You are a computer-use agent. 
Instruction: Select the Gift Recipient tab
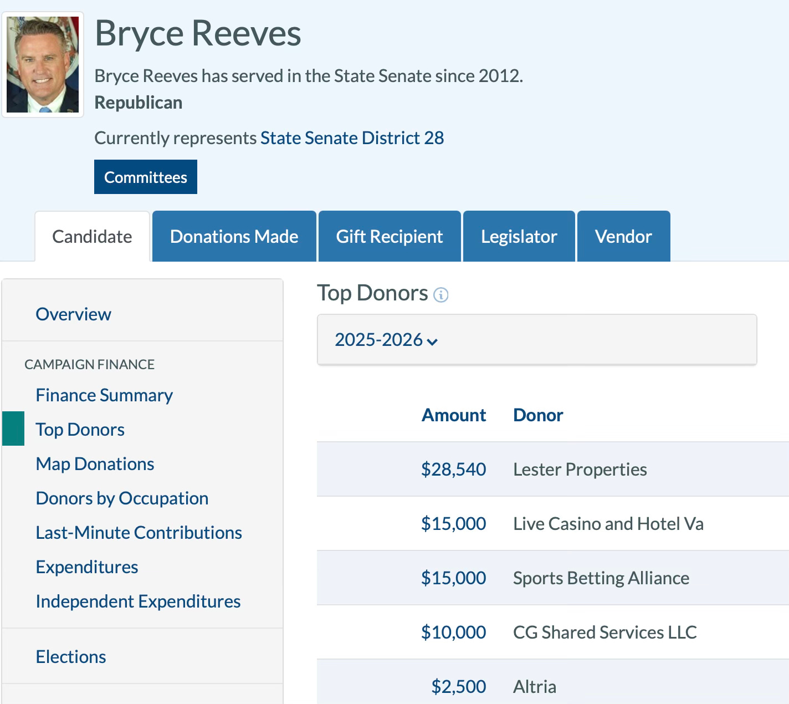pos(390,236)
